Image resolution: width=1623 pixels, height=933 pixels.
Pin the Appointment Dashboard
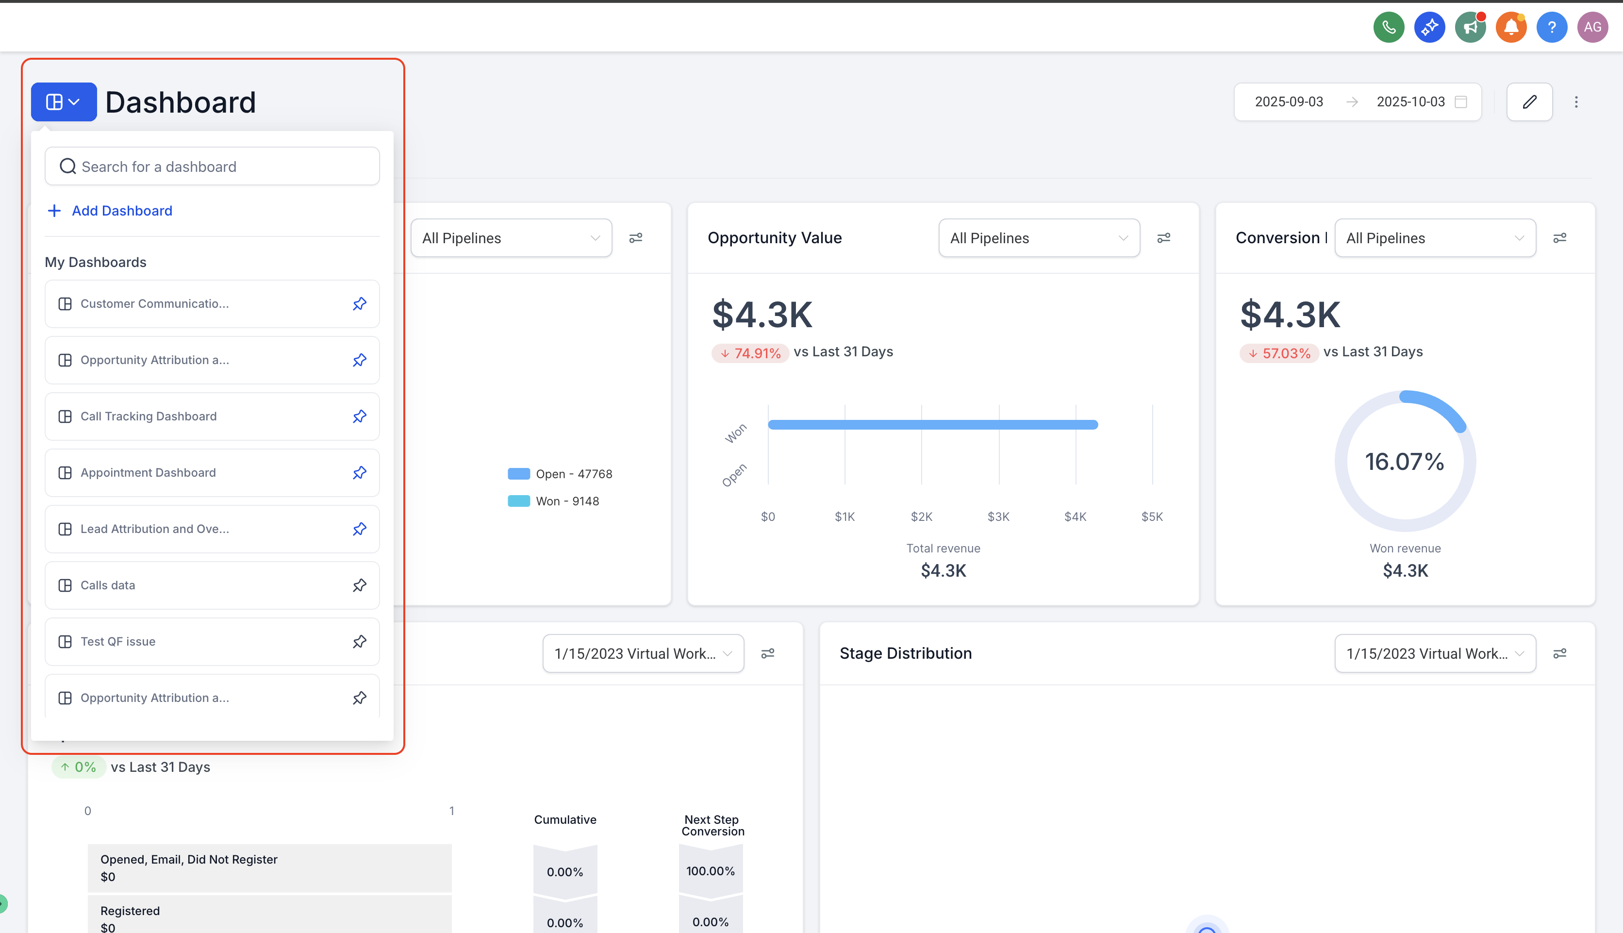click(x=359, y=472)
